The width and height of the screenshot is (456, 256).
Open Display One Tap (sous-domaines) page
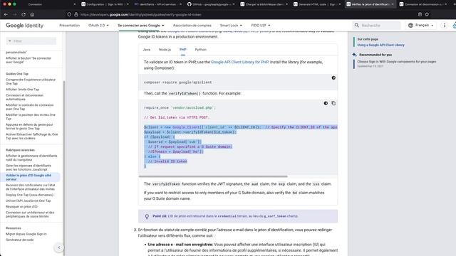pyautogui.click(x=29, y=195)
